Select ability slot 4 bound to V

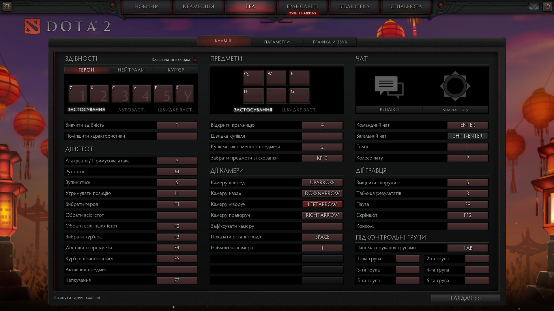coord(142,94)
